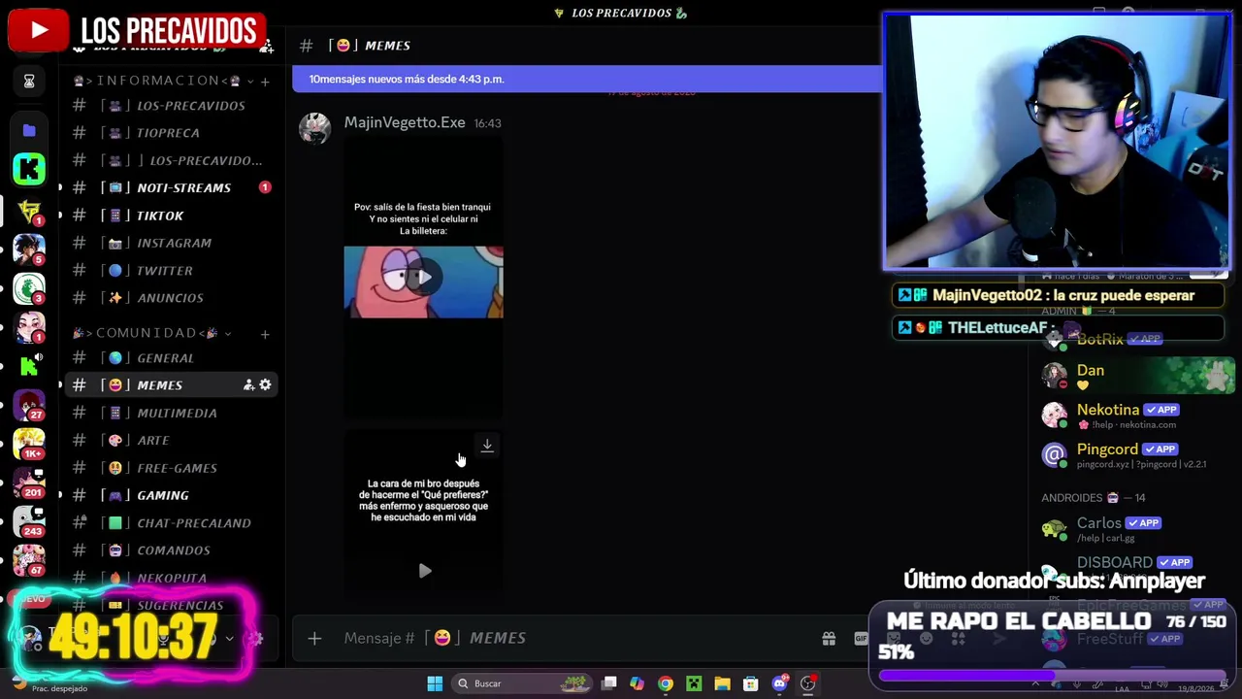
Task: Open the green K server icon
Action: click(29, 169)
